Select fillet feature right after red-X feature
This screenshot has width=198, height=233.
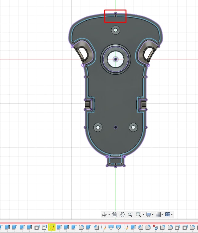click(x=163, y=227)
